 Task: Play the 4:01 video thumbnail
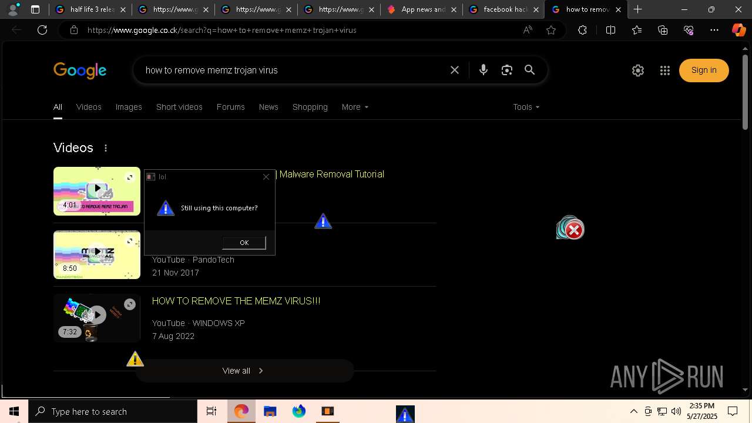coord(97,191)
